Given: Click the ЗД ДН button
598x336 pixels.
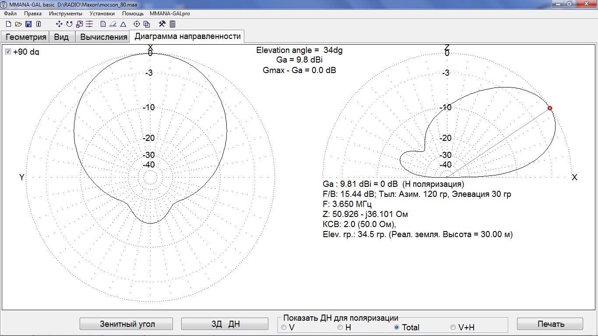Looking at the screenshot, I should [225, 324].
